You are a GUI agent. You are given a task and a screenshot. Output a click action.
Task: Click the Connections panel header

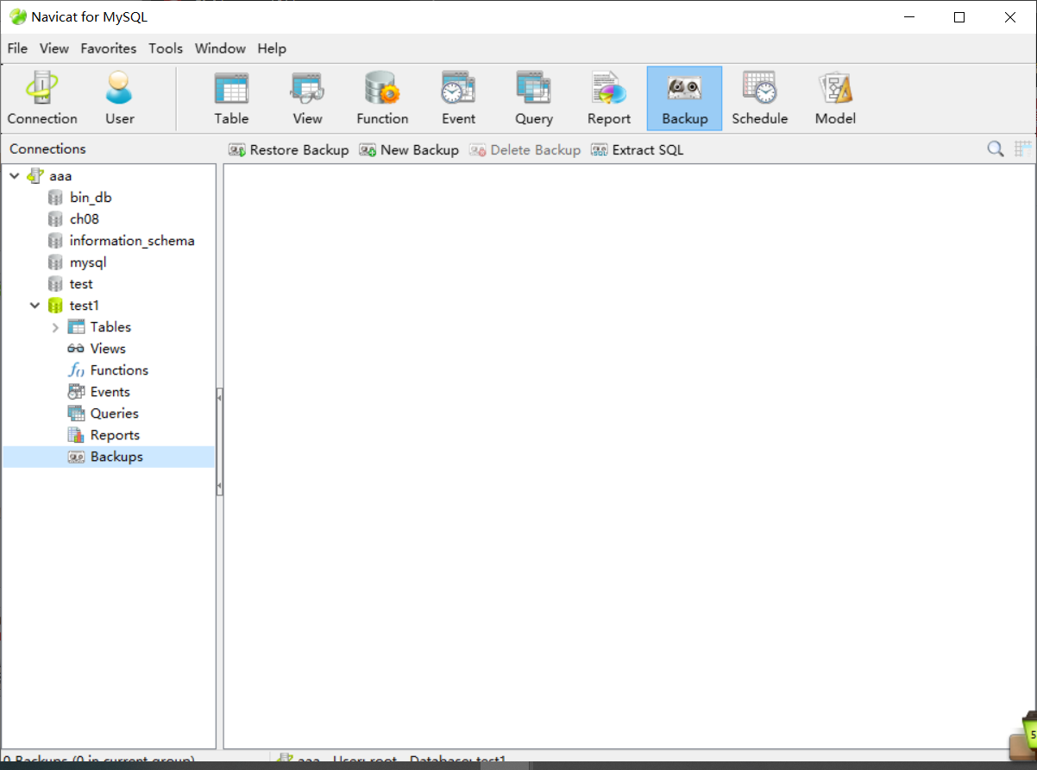coord(47,148)
